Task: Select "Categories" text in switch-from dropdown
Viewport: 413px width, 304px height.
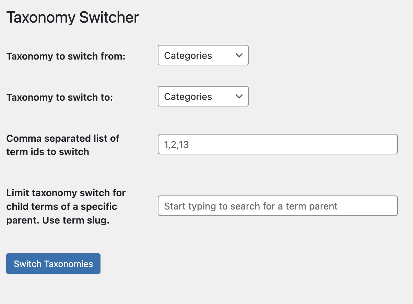Action: pos(188,55)
